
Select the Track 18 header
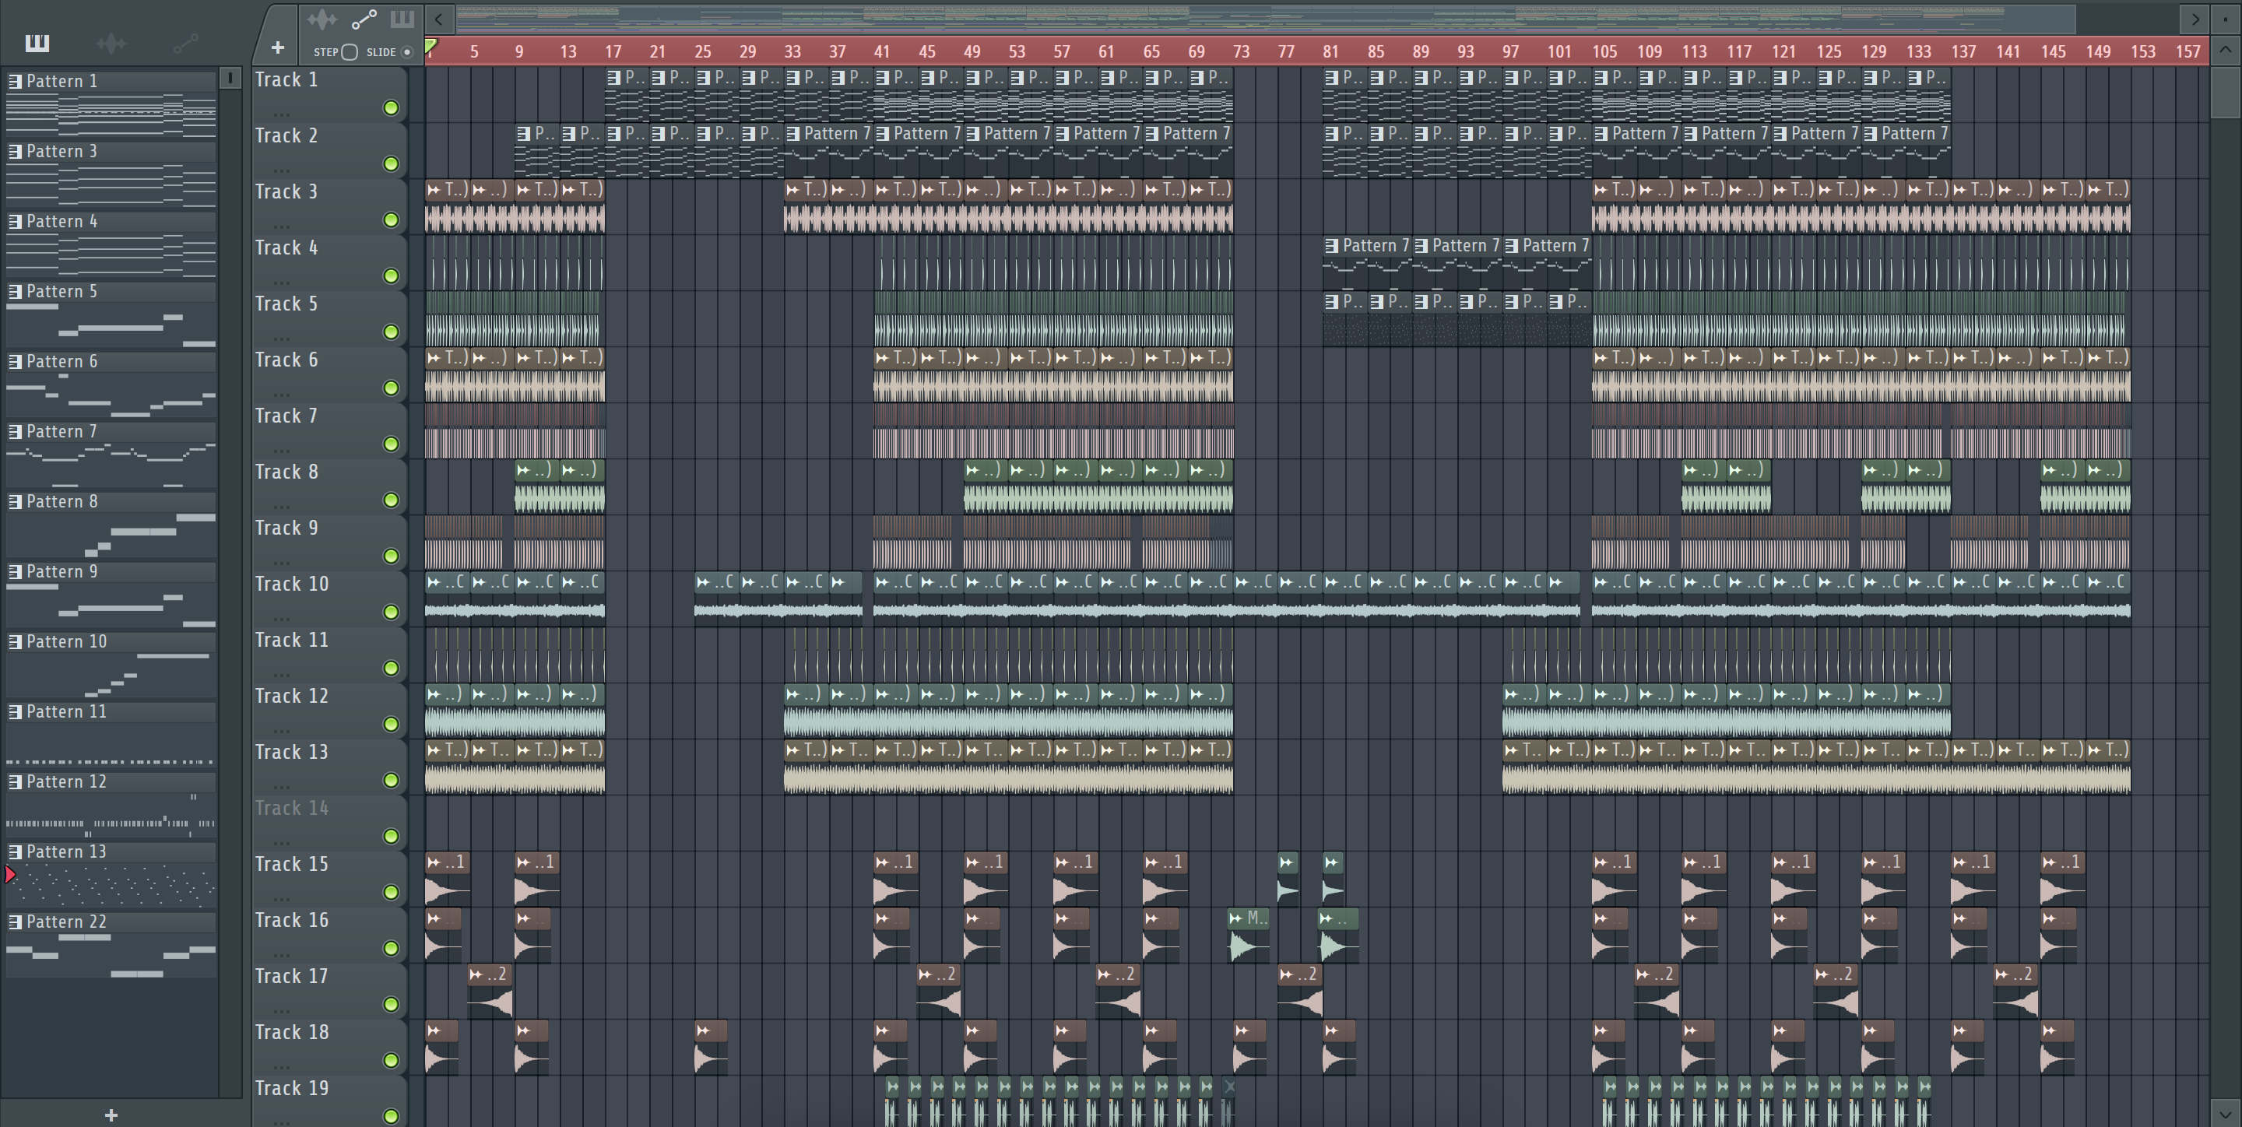click(329, 1046)
